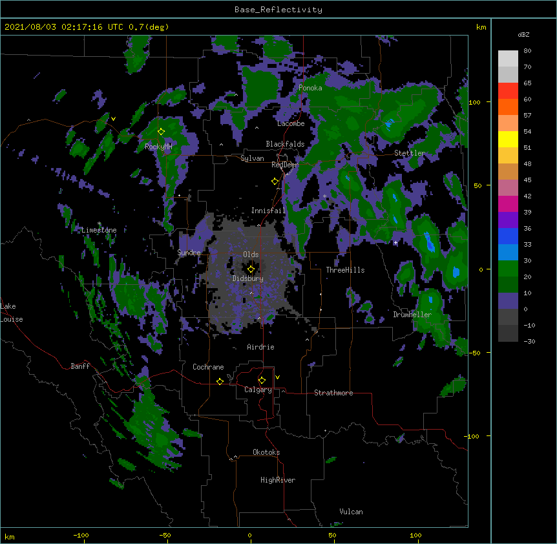Click the Calgary city label
The width and height of the screenshot is (557, 544).
pos(258,390)
